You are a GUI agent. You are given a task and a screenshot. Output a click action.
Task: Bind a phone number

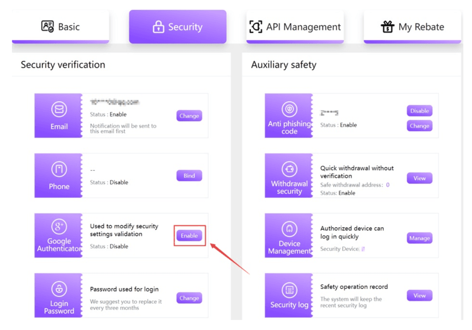pos(189,175)
